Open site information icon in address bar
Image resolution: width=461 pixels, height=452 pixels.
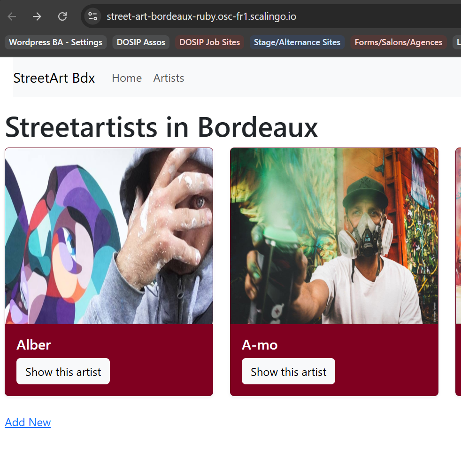[x=92, y=17]
